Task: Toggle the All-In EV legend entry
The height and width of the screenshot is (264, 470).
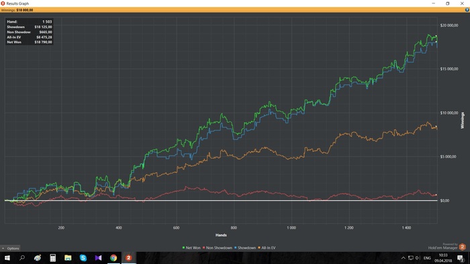Action: (267, 247)
